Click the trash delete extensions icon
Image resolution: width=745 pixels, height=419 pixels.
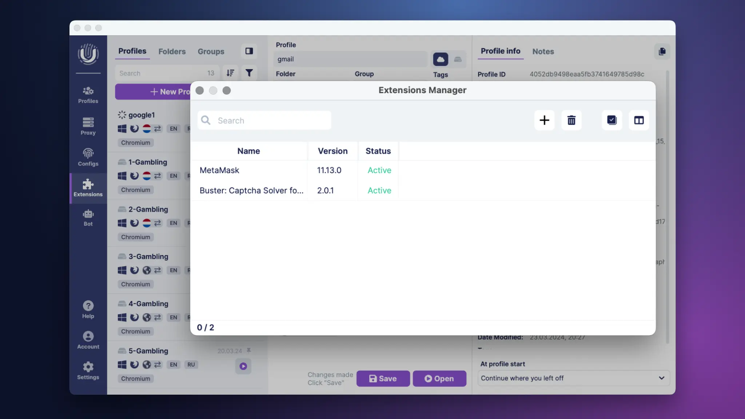pos(571,120)
